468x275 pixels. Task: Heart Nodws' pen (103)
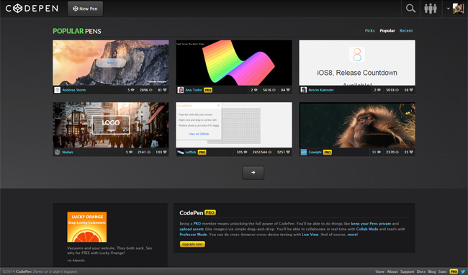(x=161, y=152)
